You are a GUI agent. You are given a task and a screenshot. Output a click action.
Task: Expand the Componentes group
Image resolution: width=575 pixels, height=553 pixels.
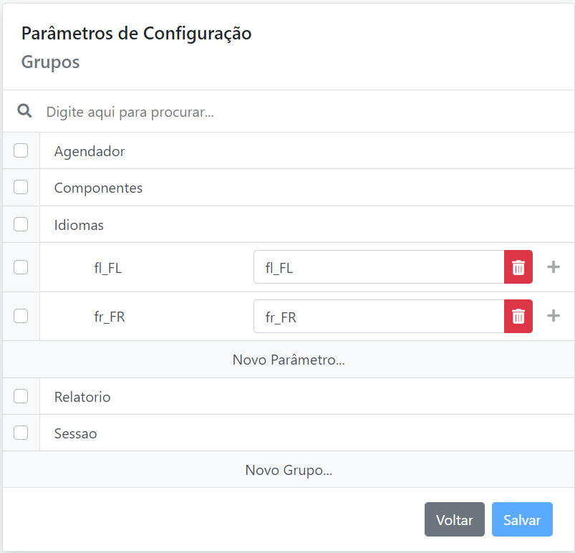tap(98, 188)
